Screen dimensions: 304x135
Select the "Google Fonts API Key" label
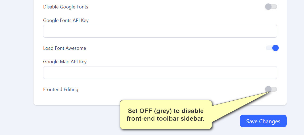pyautogui.click(x=66, y=20)
